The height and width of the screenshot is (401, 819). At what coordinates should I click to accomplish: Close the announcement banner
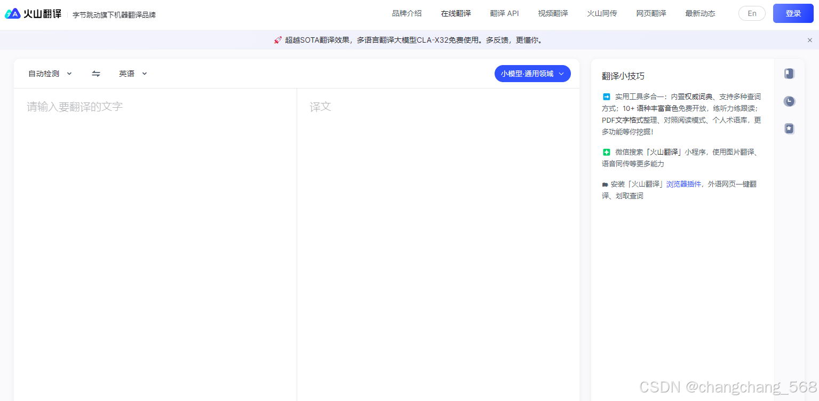pos(809,40)
